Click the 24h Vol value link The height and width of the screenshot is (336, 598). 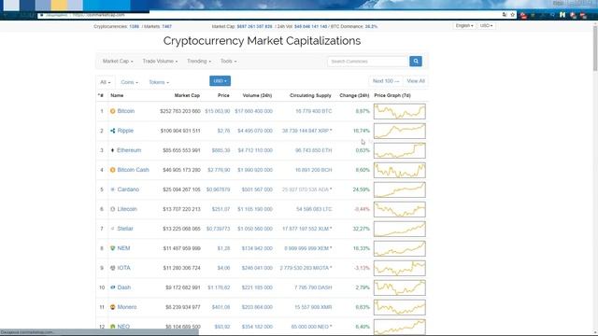(x=310, y=27)
